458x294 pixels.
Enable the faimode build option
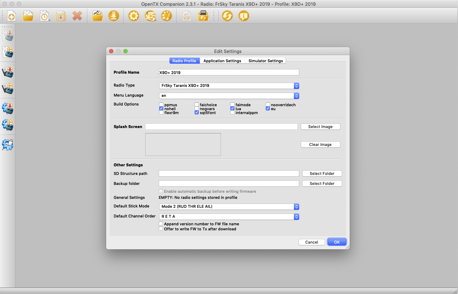coord(232,105)
